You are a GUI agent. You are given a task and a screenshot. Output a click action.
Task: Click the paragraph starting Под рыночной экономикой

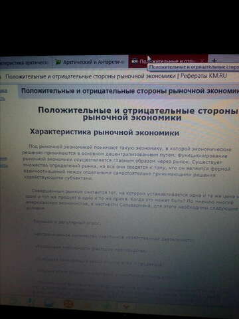[127, 162]
